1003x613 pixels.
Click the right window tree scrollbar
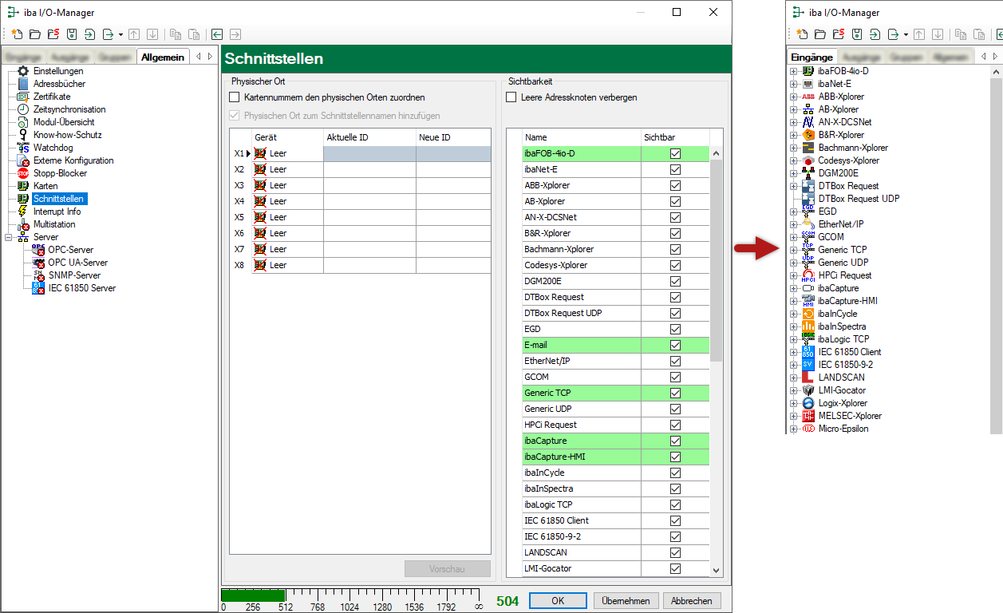tap(996, 250)
